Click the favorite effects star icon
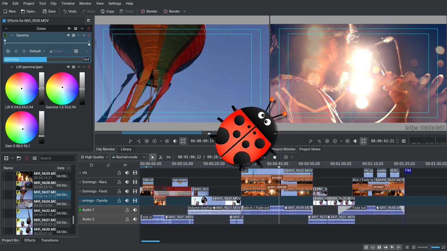The image size is (447, 251). (x=275, y=157)
